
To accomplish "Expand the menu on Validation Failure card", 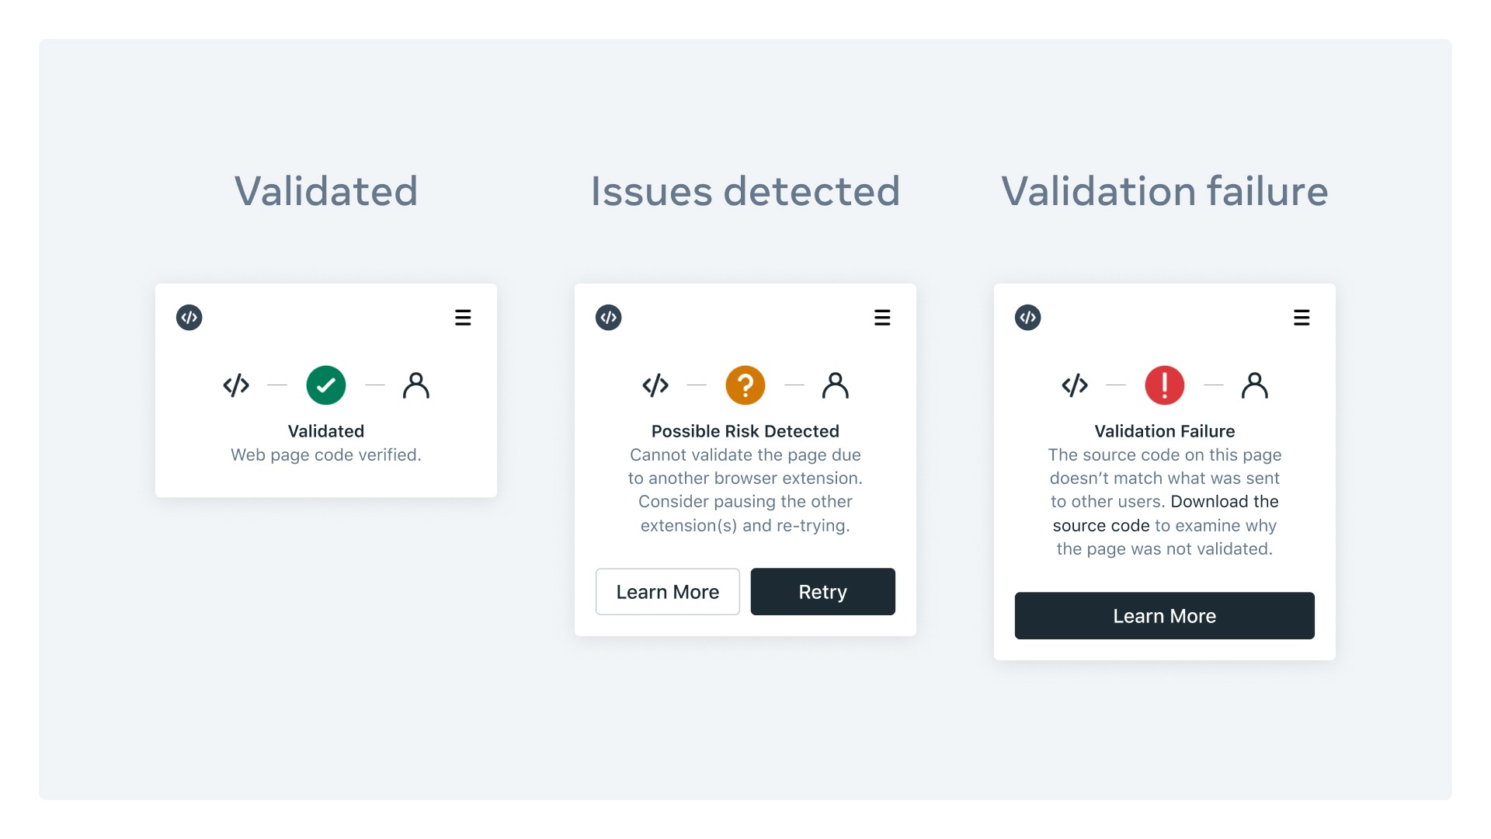I will pos(1302,318).
